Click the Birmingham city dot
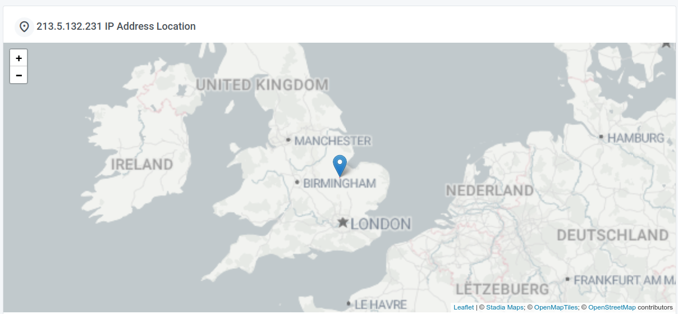This screenshot has height=314, width=678. pos(297,182)
